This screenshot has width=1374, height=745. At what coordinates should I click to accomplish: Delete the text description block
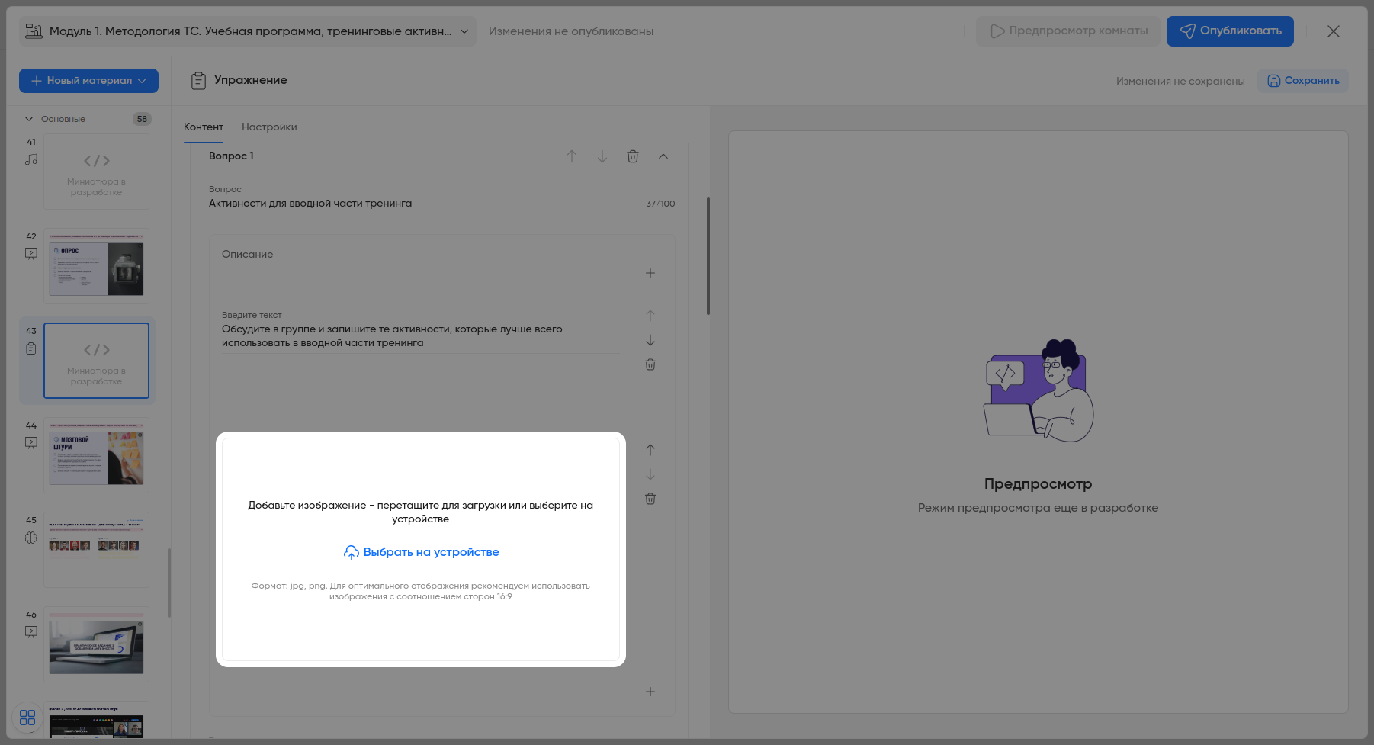point(650,364)
